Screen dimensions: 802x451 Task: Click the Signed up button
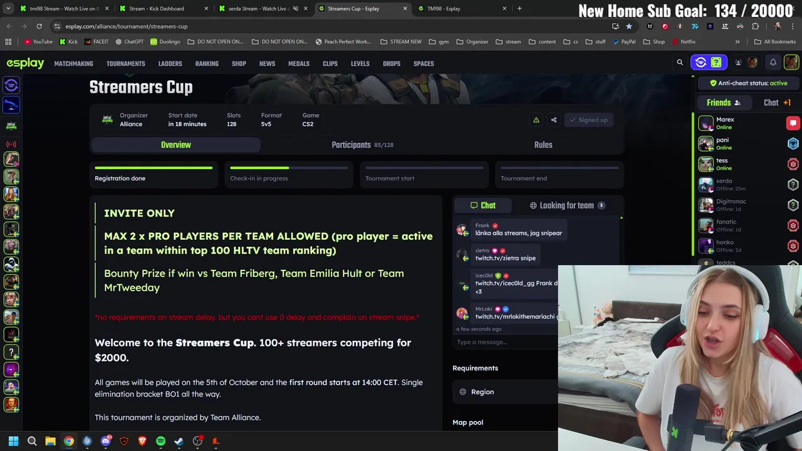(588, 120)
